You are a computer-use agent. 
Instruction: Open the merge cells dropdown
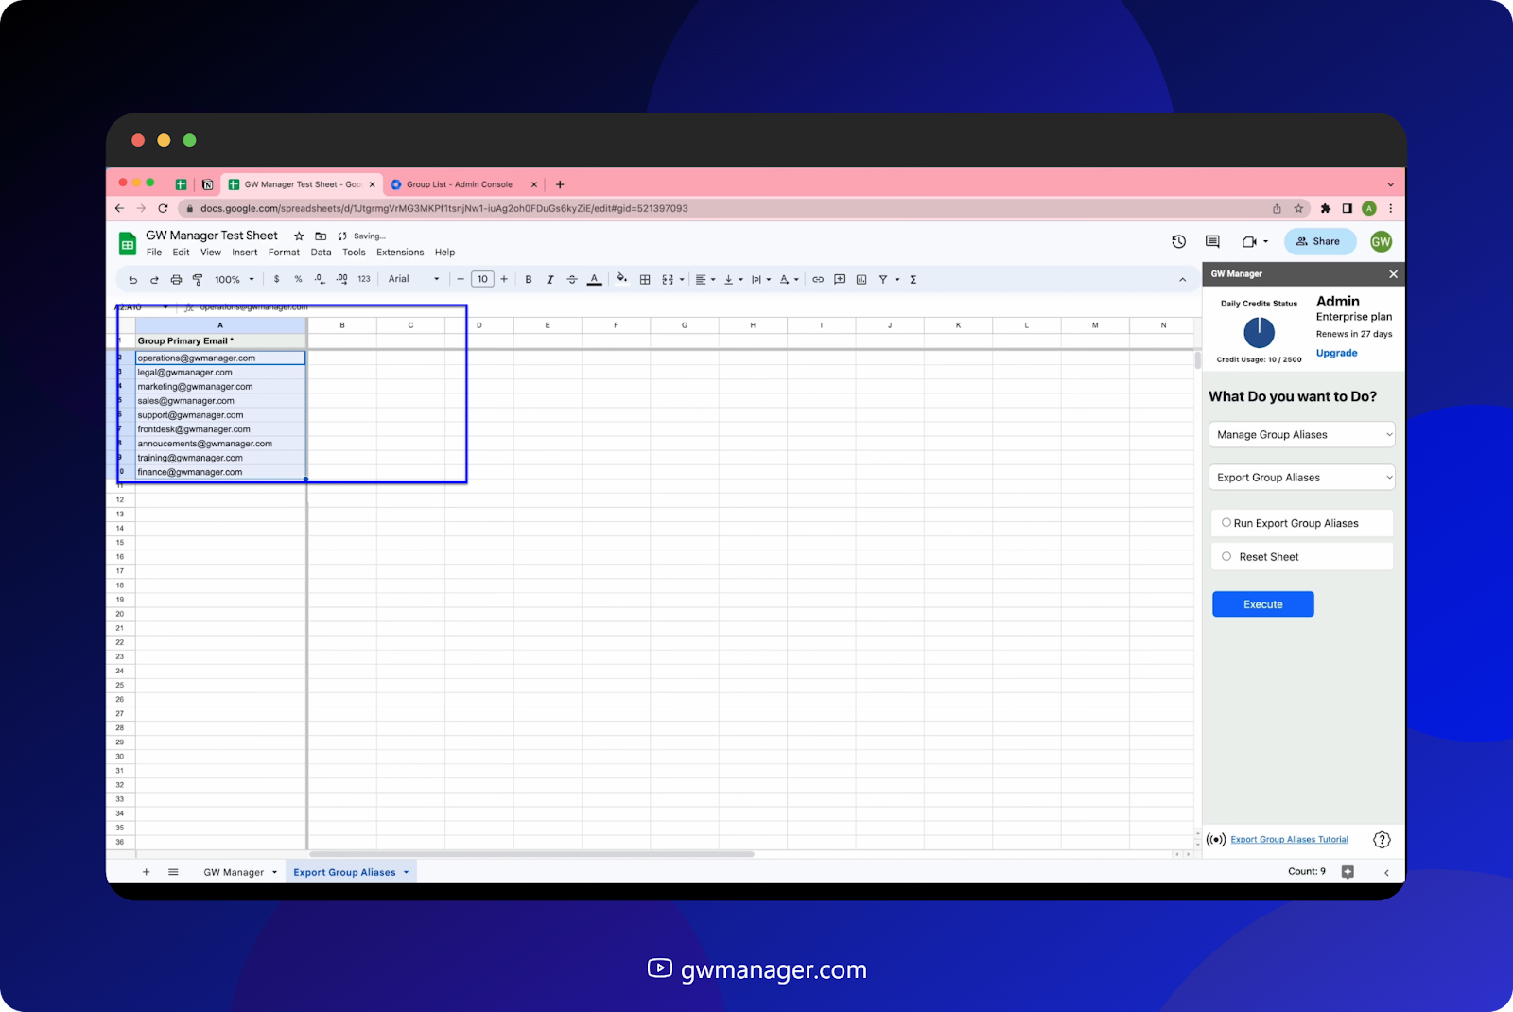[672, 280]
